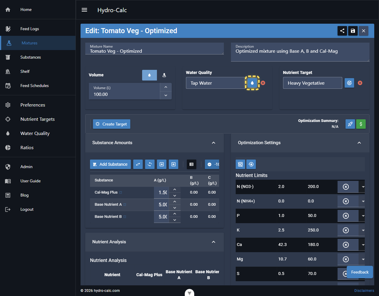Share the Tomato Veg mixture

coord(342,31)
